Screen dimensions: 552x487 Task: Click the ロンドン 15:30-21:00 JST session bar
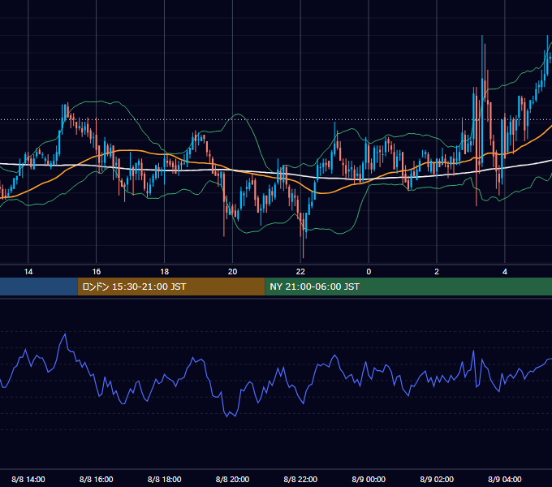171,287
